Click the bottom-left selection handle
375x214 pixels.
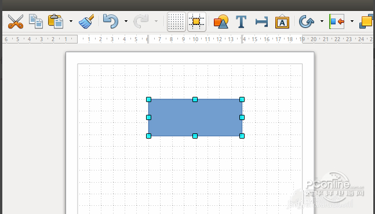148,136
